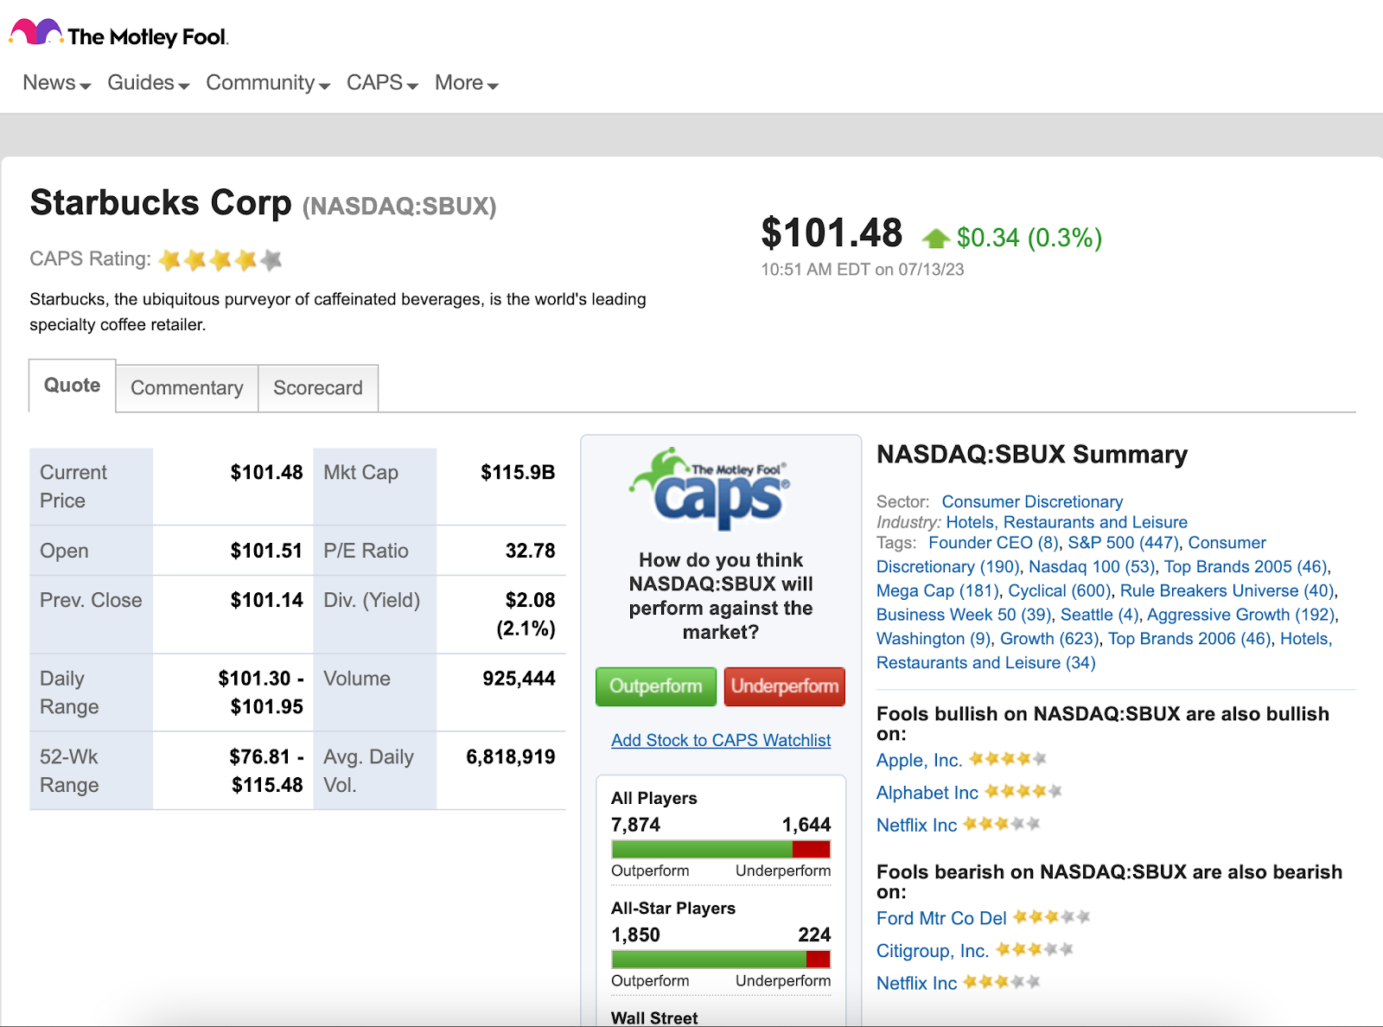This screenshot has height=1027, width=1383.
Task: Open the Mega Cap (181) tag
Action: [x=938, y=591]
